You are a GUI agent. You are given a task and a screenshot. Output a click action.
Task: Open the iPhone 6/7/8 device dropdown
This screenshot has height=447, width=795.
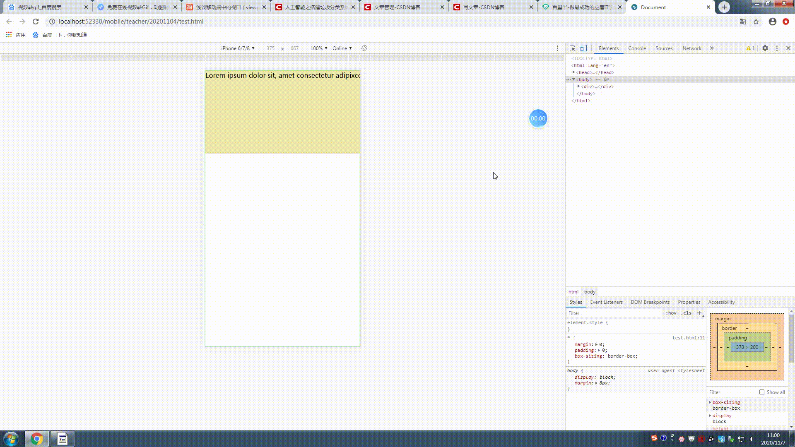coord(238,48)
